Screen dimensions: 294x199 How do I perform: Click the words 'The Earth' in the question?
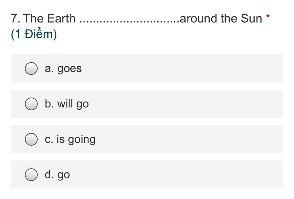coord(49,18)
